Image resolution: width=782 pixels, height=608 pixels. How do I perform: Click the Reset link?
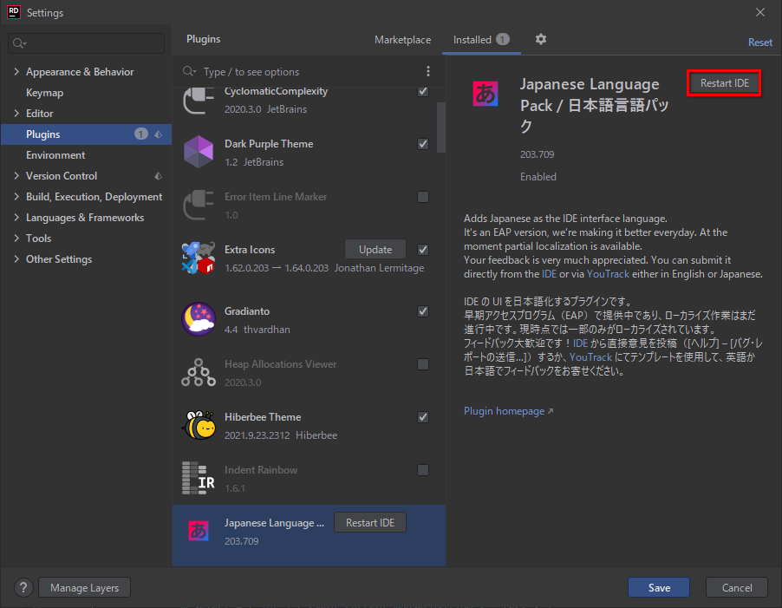pos(759,42)
